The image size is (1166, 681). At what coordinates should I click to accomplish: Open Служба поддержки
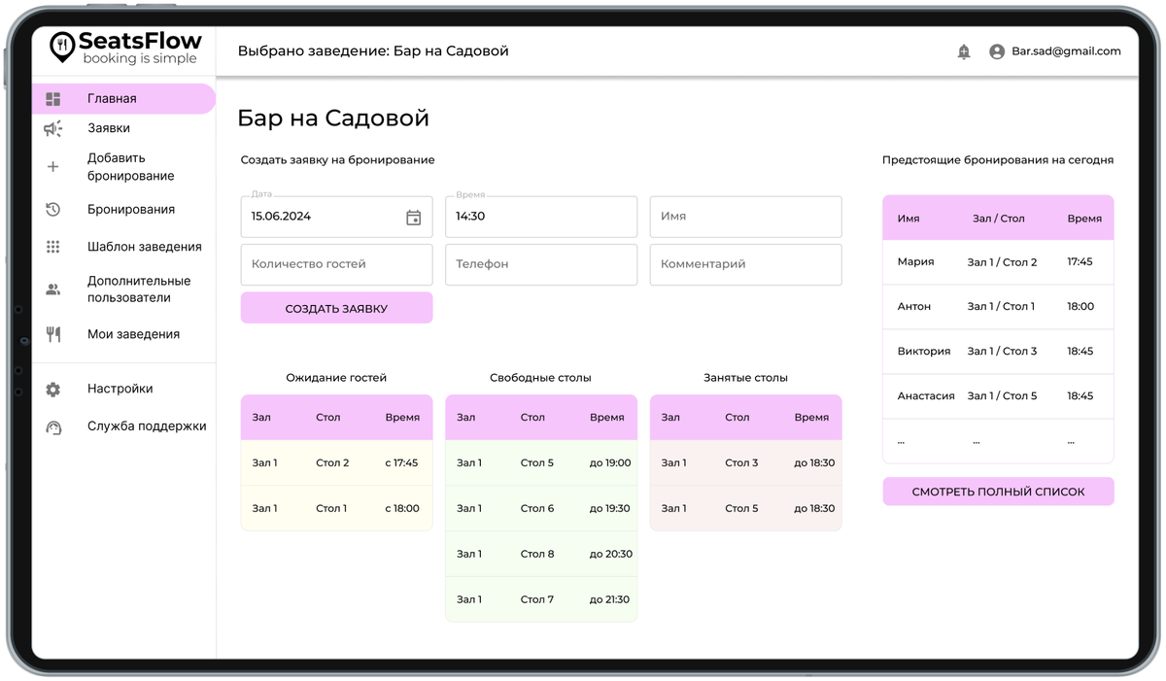147,426
